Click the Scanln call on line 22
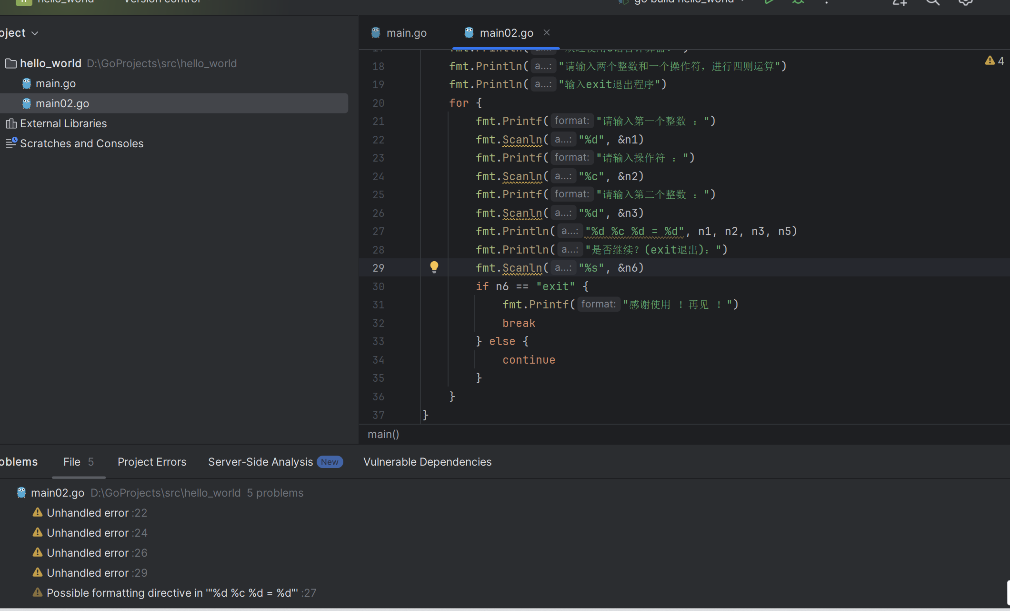The width and height of the screenshot is (1010, 611). (522, 140)
